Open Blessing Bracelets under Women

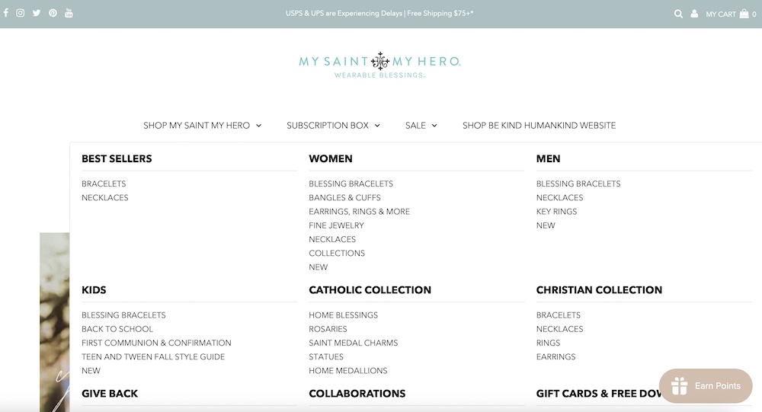click(351, 184)
